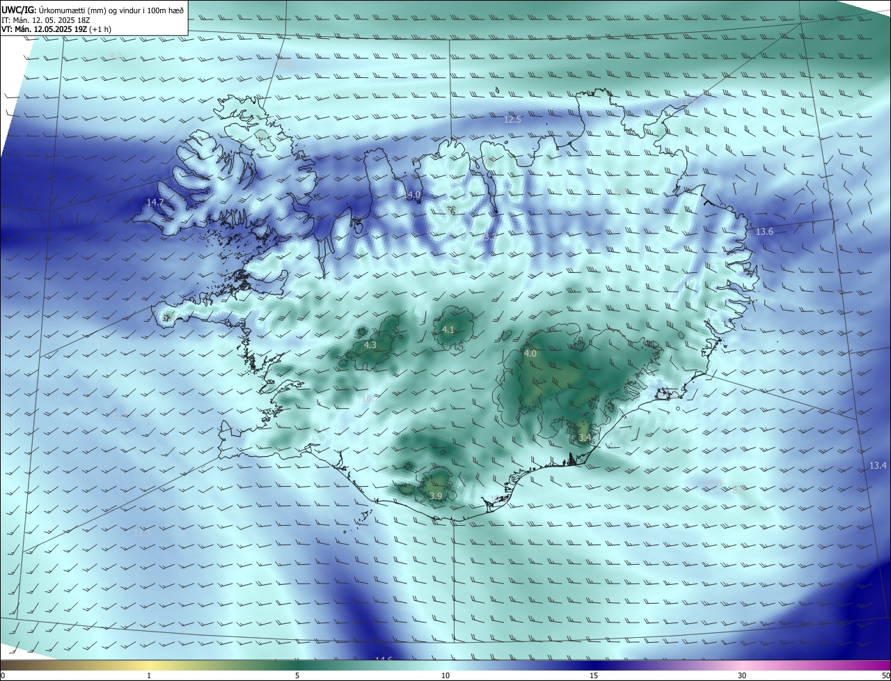The height and width of the screenshot is (681, 891).
Task: Click the color scale label 10
Action: coord(445,675)
